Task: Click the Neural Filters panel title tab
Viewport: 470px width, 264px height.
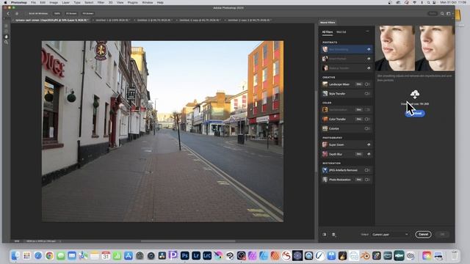Action: pyautogui.click(x=328, y=23)
